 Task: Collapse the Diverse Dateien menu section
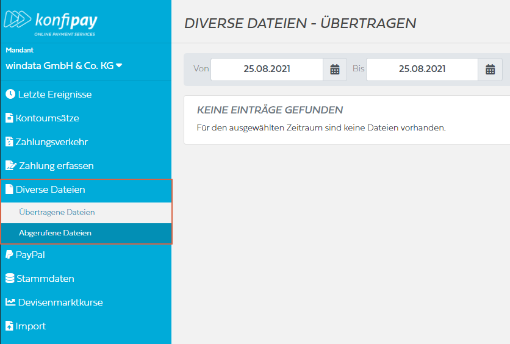51,190
